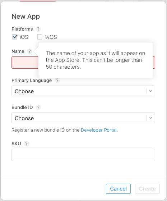Click the Bundle ID chevron arrow
Viewport: 167px width, 201px height.
tap(150, 118)
